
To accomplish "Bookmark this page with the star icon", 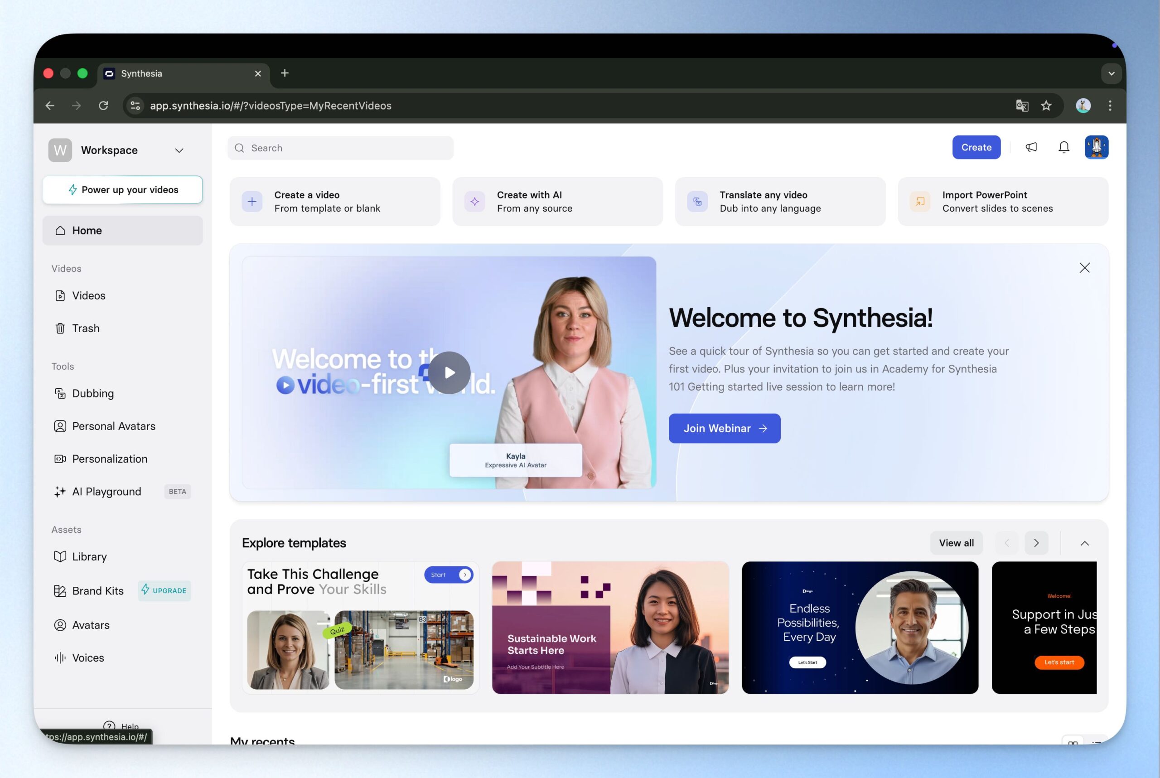I will 1046,106.
